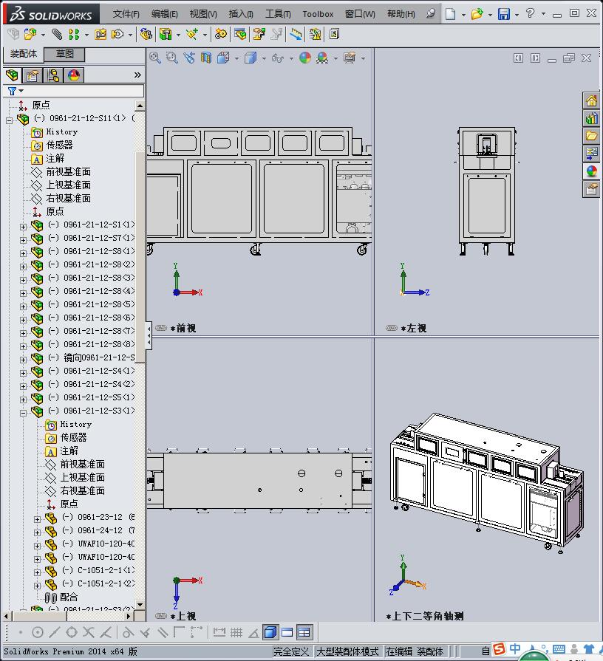
Task: Open the Save button dropdown arrow
Action: tap(517, 16)
